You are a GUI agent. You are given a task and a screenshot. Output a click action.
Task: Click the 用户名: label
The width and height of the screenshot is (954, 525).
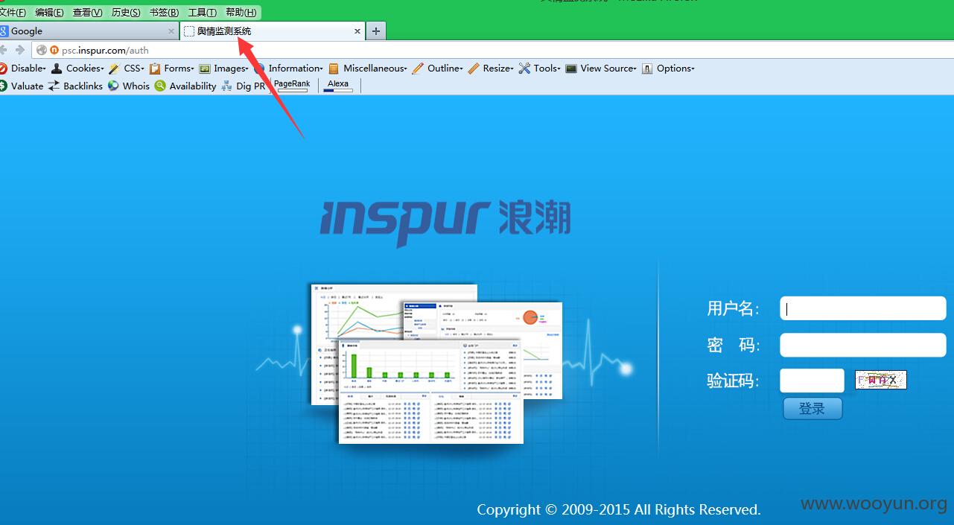click(733, 308)
